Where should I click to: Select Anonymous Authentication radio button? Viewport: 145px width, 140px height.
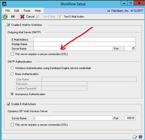coord(12,94)
